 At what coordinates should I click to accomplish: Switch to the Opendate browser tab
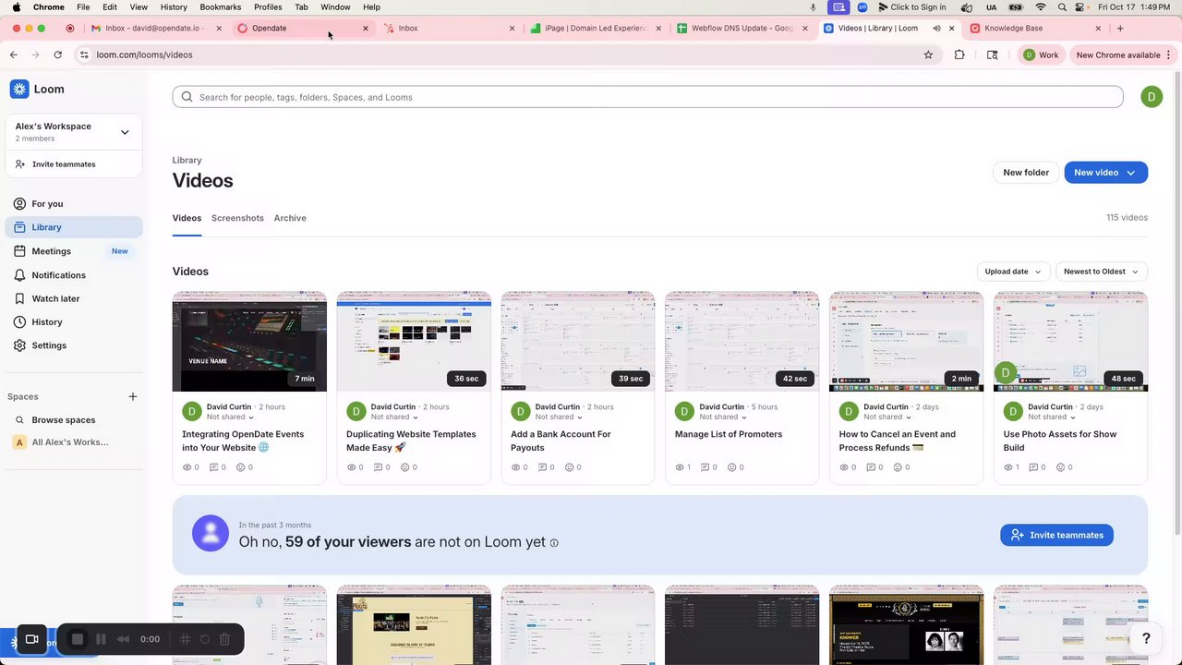pyautogui.click(x=302, y=28)
